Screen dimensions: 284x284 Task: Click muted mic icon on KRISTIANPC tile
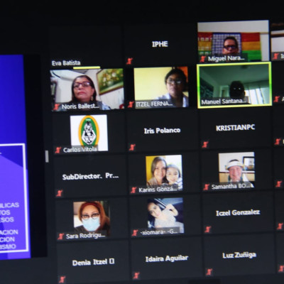click(x=205, y=144)
